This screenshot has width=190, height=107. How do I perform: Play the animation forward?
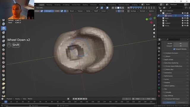point(81,99)
